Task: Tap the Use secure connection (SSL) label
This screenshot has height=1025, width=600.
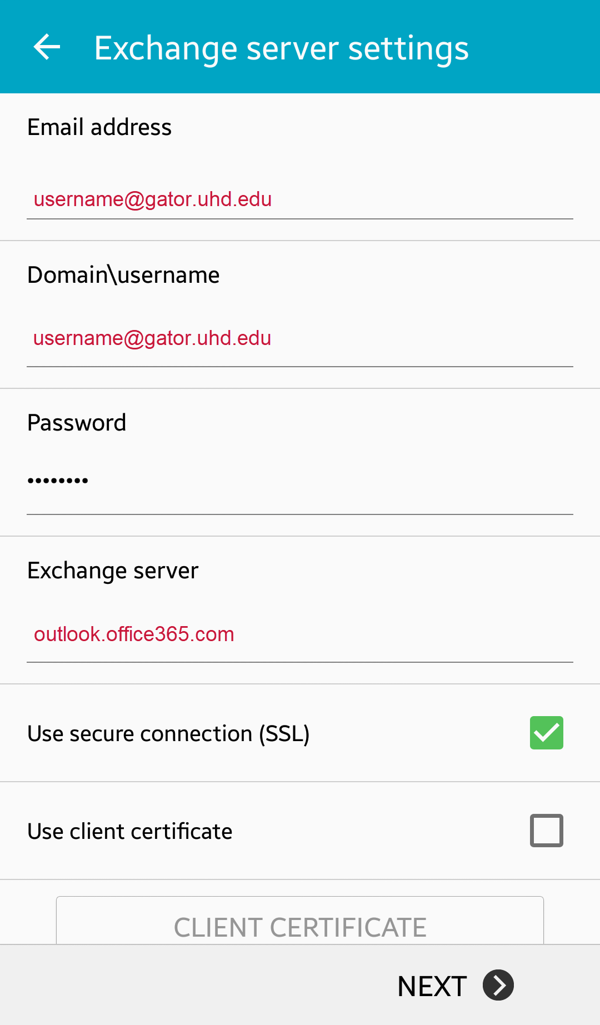Action: [168, 734]
